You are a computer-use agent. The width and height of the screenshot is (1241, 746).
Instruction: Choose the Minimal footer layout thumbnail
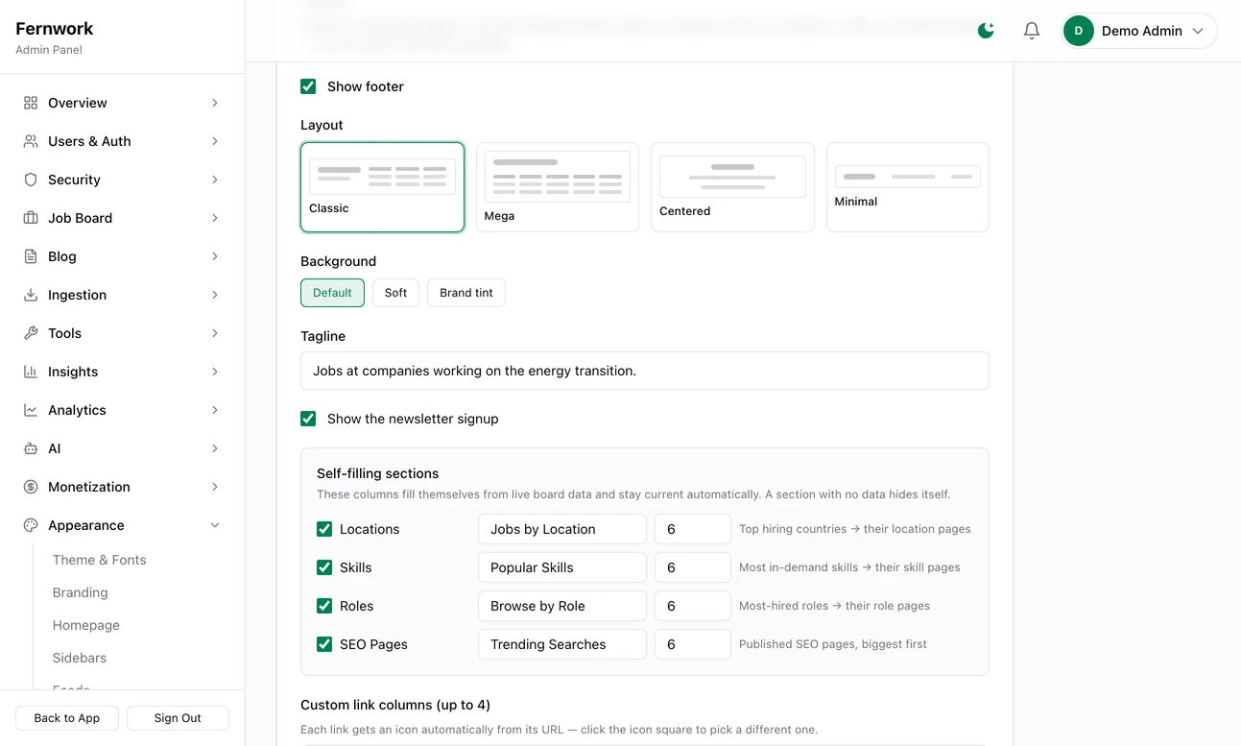908,187
